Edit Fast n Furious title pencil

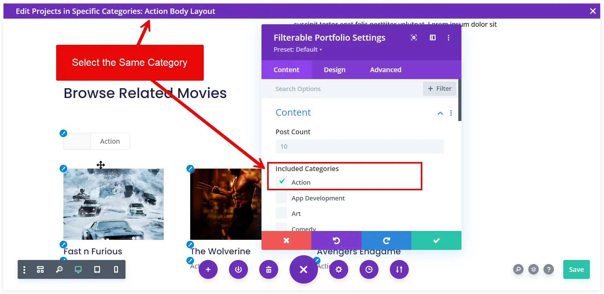pos(63,245)
